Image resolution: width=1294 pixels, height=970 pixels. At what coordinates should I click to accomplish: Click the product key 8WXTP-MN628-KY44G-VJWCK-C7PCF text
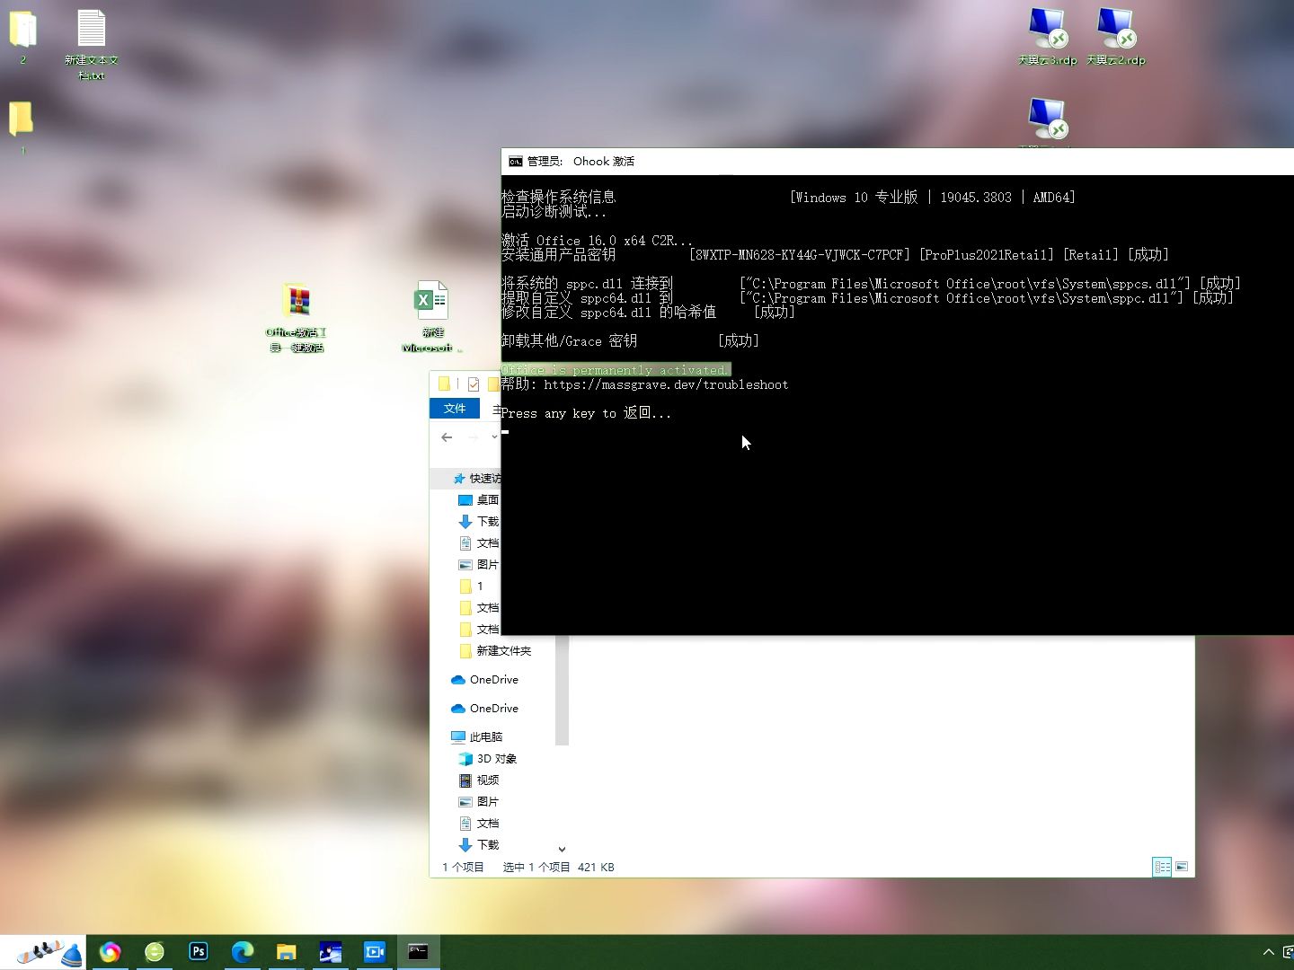point(800,255)
